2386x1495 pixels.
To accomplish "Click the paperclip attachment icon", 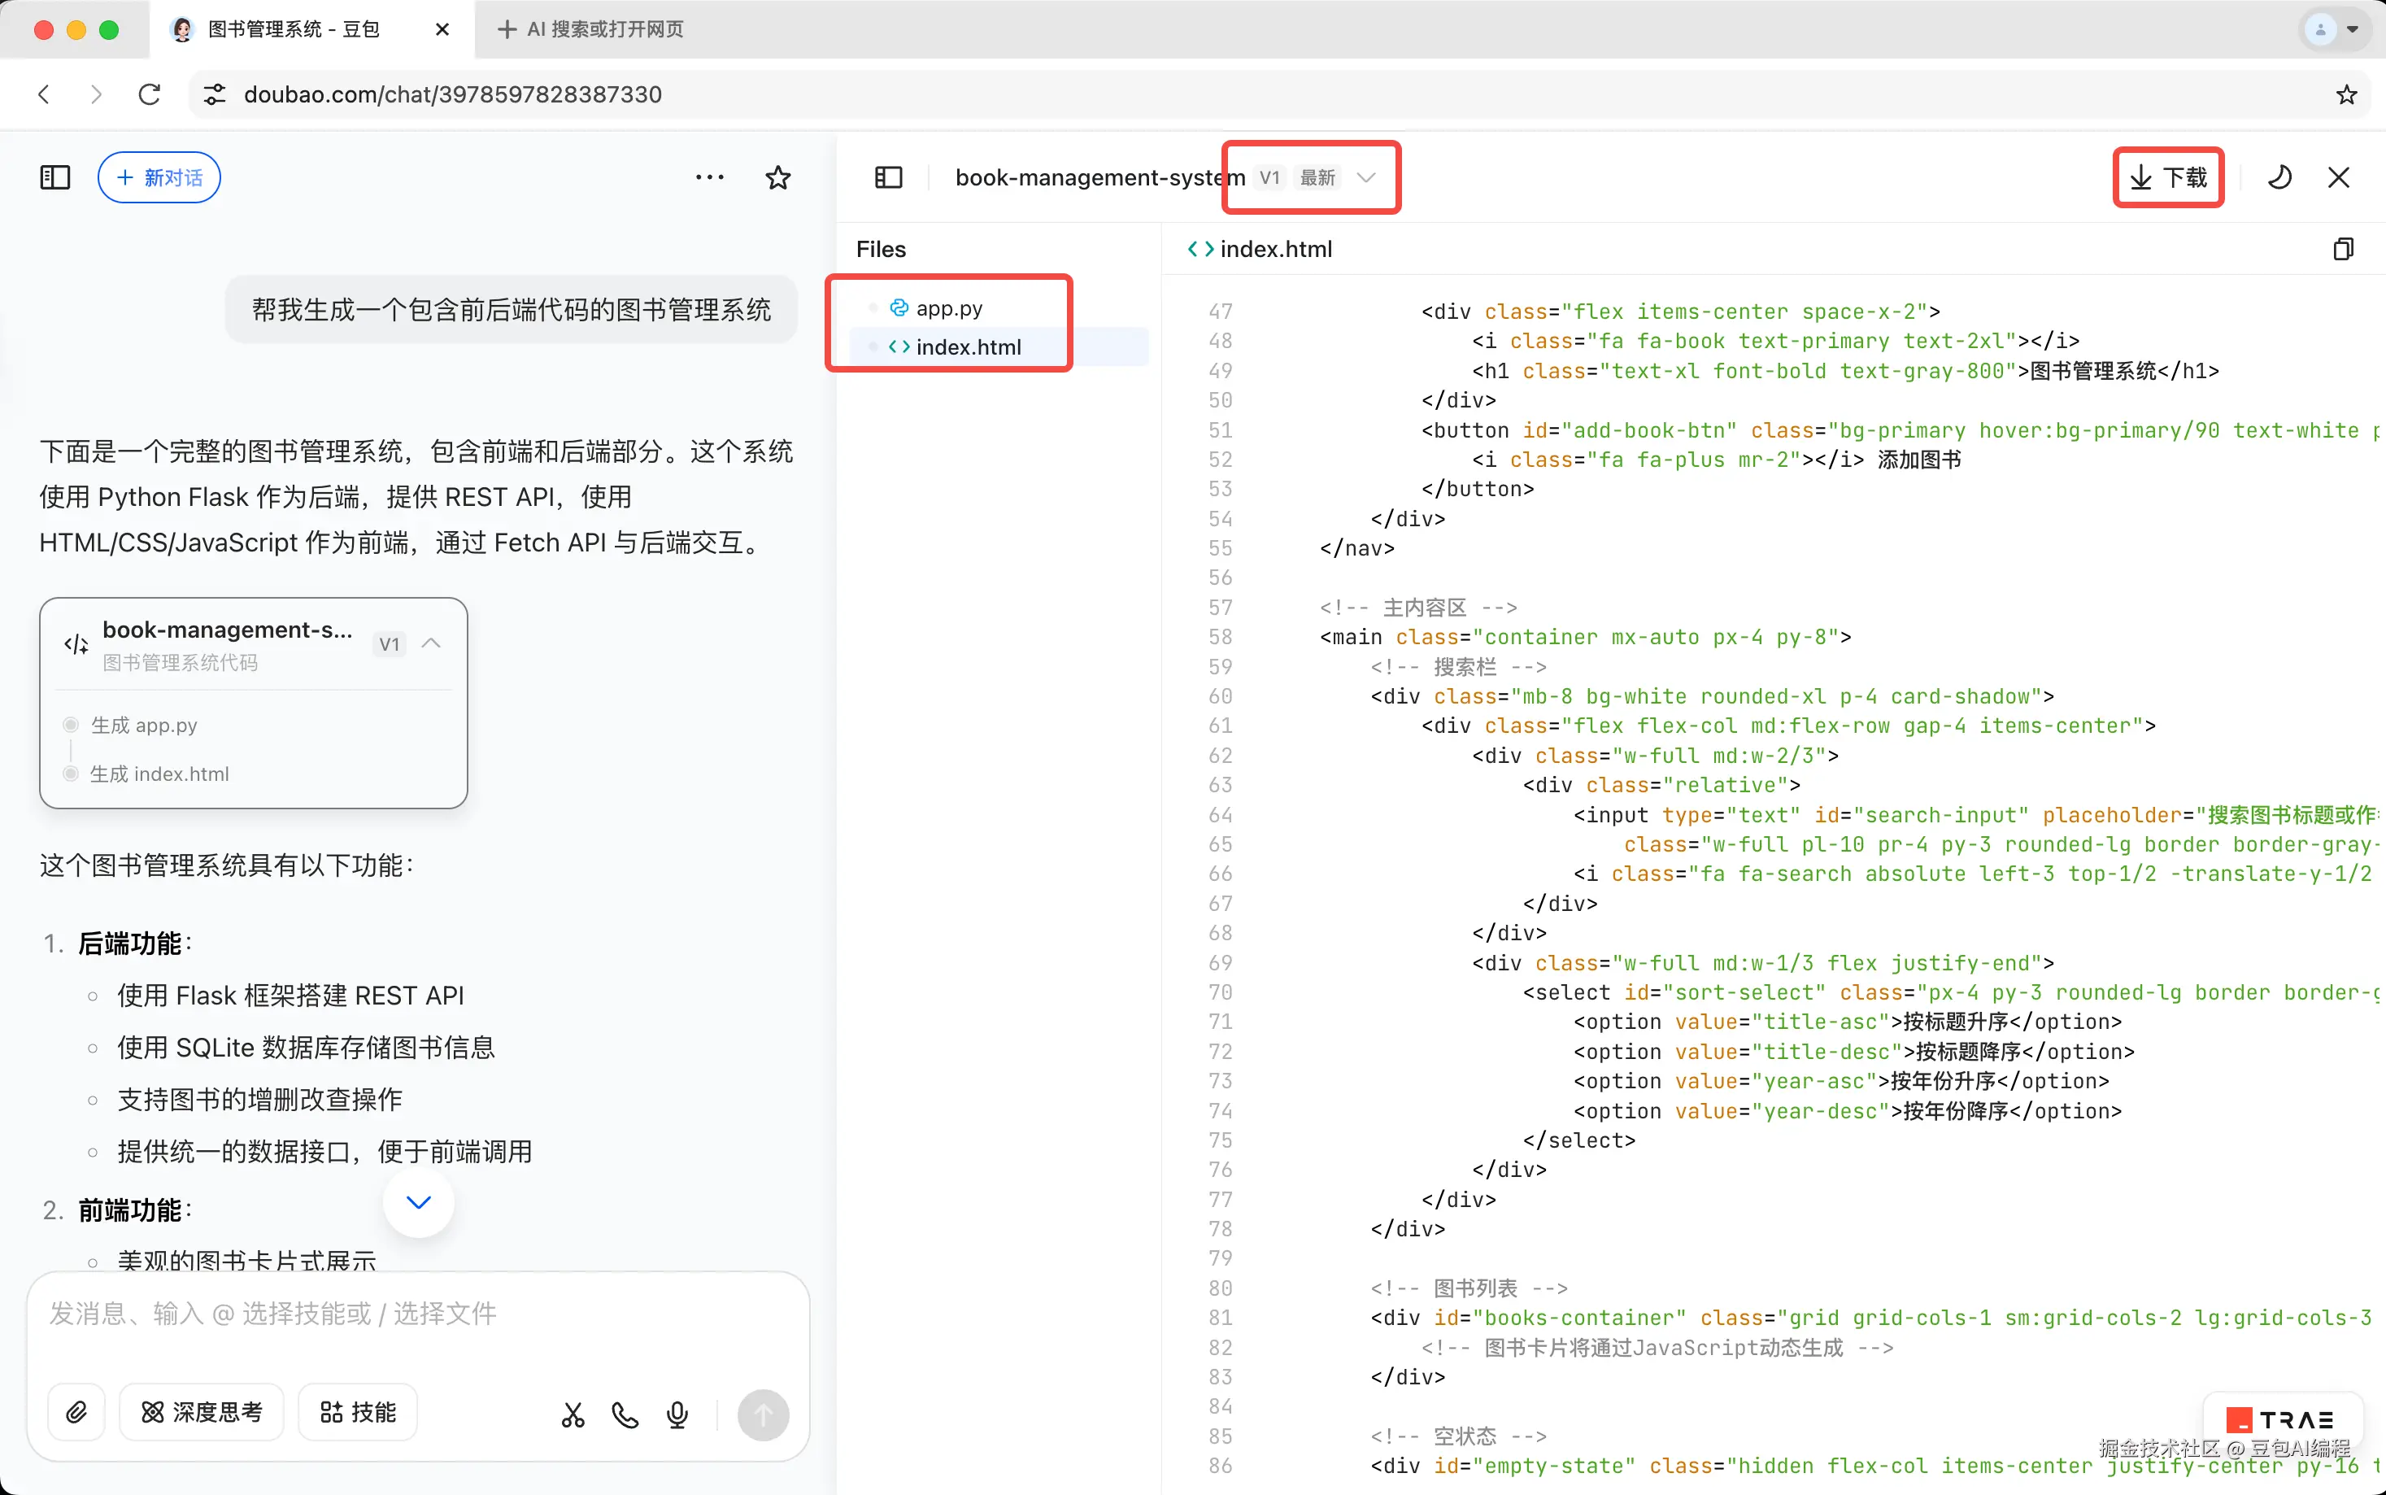I will [76, 1412].
